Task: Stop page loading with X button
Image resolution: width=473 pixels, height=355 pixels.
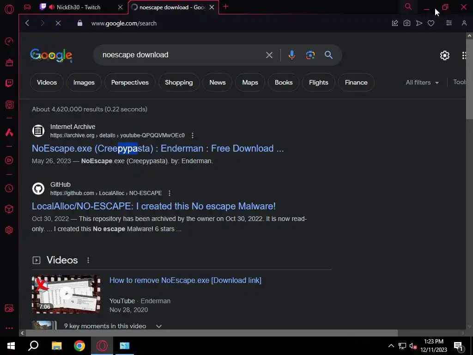Action: point(58,23)
